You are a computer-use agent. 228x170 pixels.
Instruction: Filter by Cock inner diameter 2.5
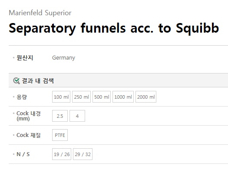coord(60,116)
